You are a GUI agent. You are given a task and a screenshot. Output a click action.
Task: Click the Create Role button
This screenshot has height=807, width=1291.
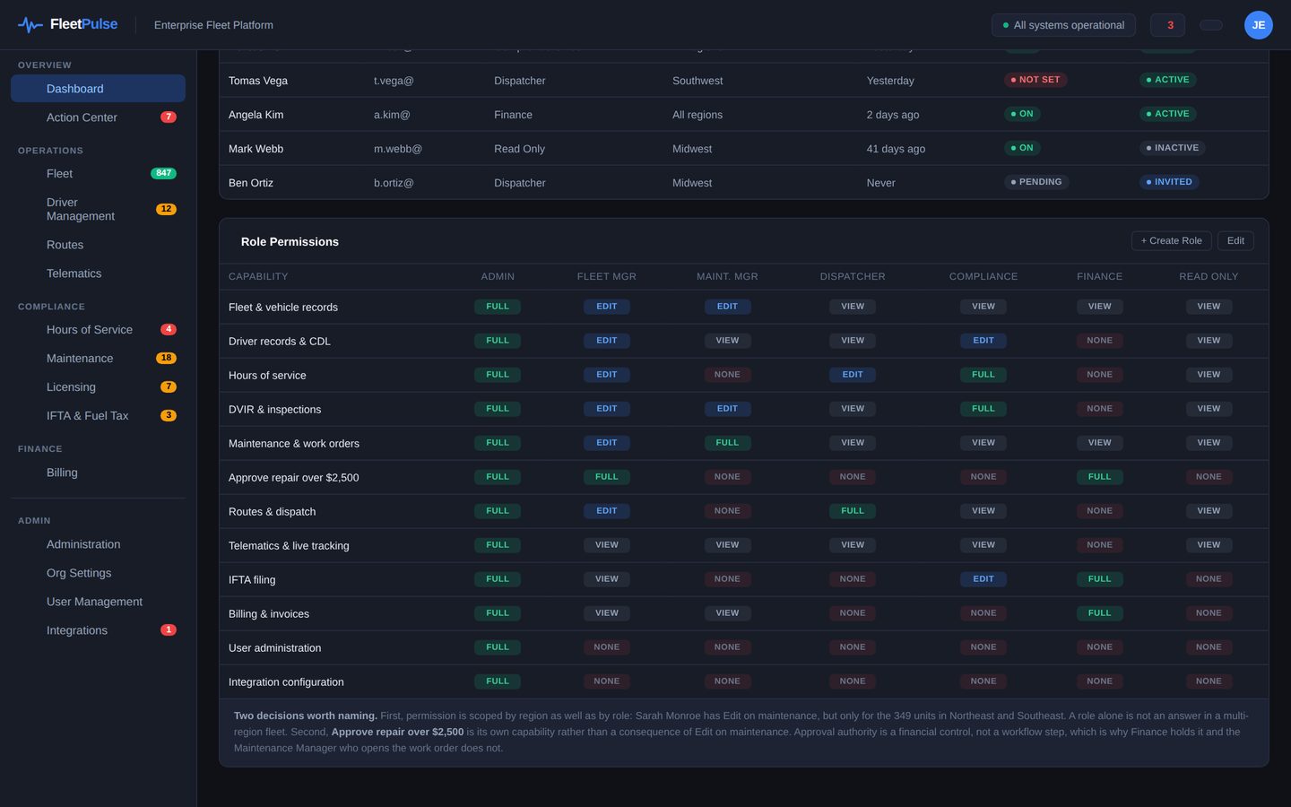point(1172,240)
